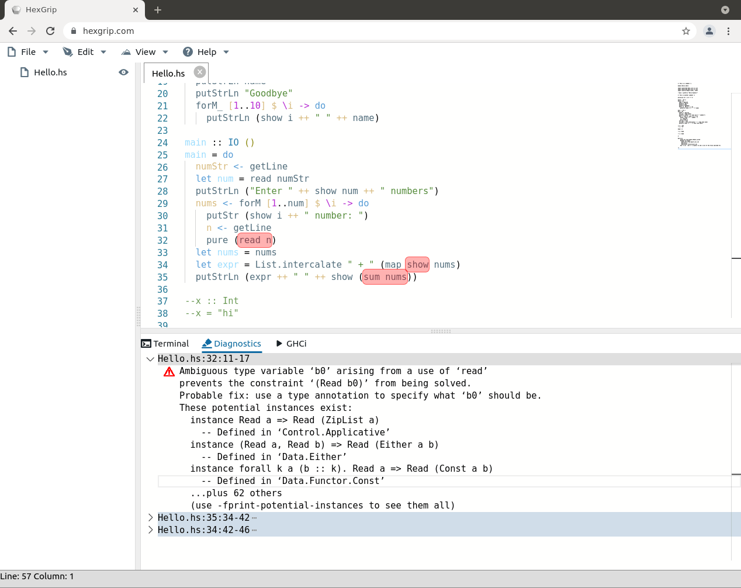Viewport: 741px width, 588px height.
Task: Click the browser profile avatar icon
Action: pos(709,30)
